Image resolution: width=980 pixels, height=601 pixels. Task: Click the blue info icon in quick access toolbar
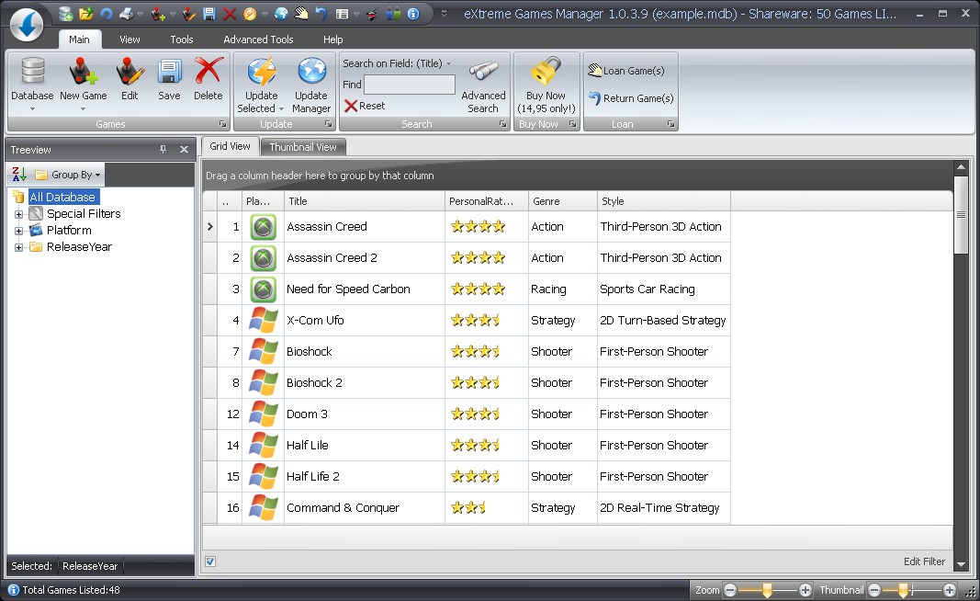pos(413,13)
